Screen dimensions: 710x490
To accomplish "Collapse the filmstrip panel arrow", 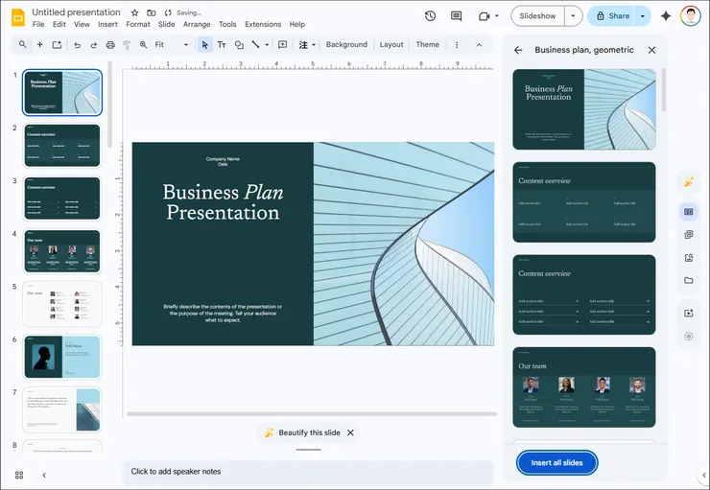I will 43,475.
